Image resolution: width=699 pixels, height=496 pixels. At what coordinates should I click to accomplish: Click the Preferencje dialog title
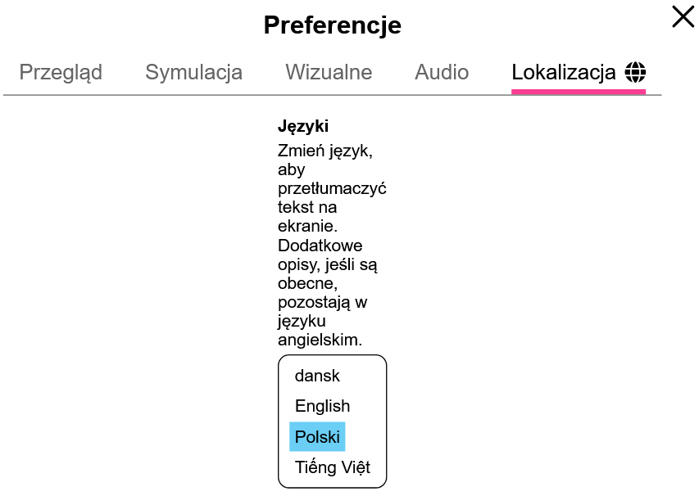(333, 25)
